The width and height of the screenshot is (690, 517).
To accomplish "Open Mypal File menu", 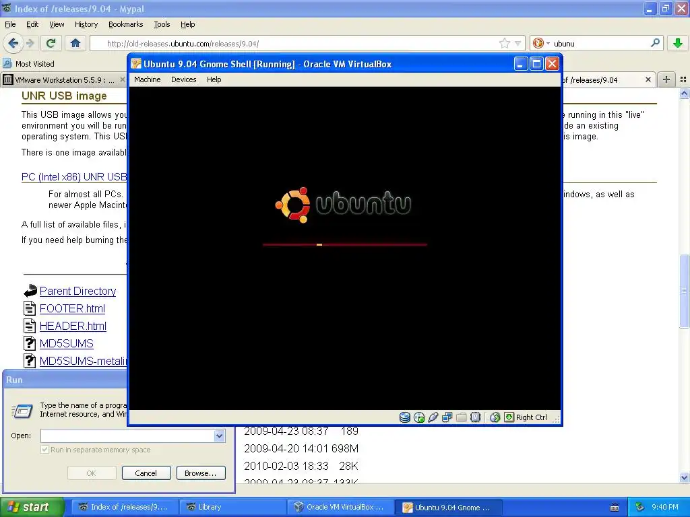I will pos(10,24).
